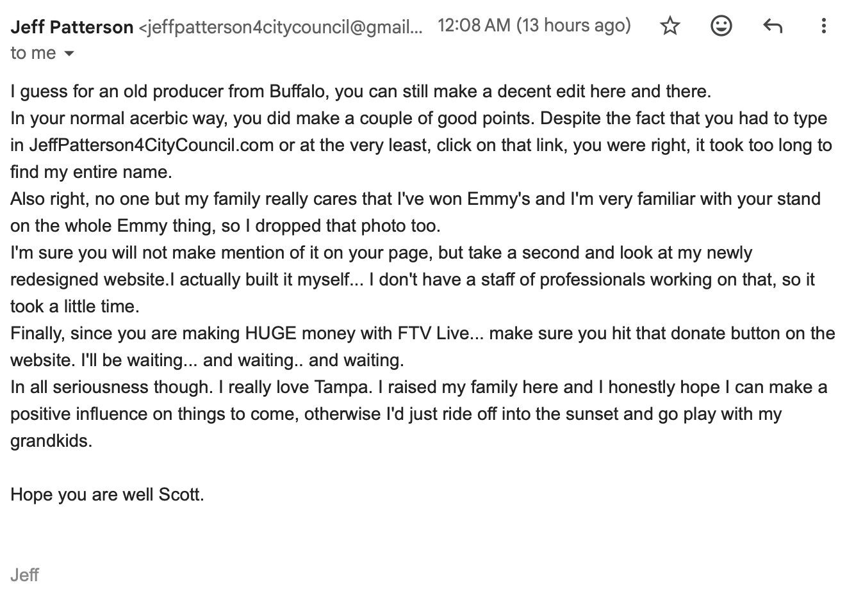Click the gray 'Jeff' signature text
Image resolution: width=847 pixels, height=594 pixels.
click(24, 575)
